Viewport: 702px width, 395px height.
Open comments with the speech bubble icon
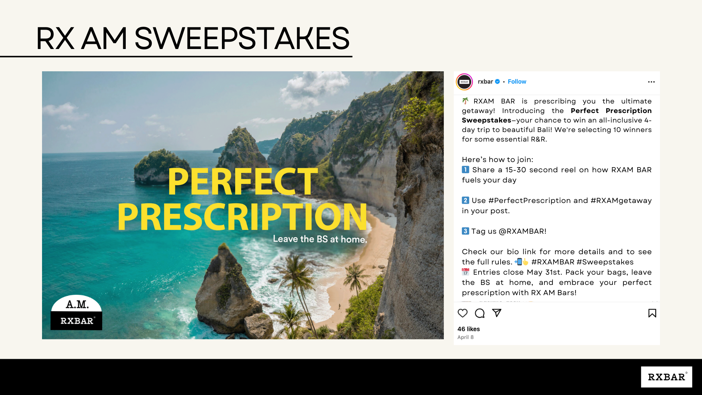click(480, 313)
